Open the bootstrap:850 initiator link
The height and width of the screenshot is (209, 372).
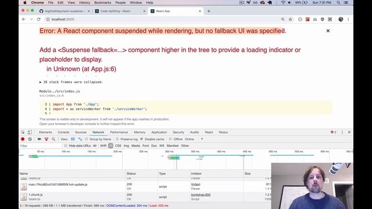(201, 195)
